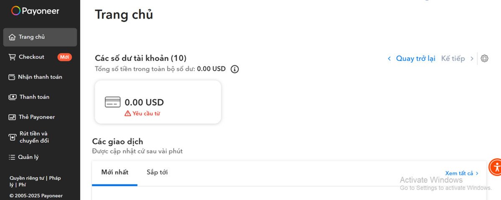Click the info icon beside total balance

click(x=235, y=69)
